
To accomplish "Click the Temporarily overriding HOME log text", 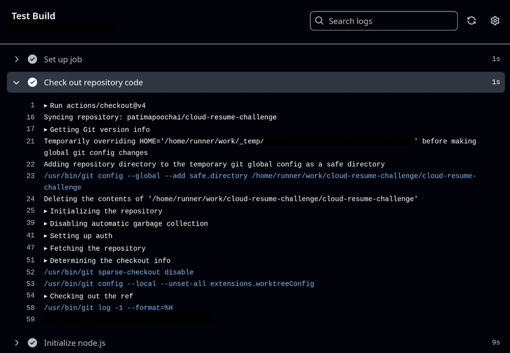I will pos(260,147).
